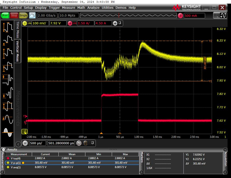The width and height of the screenshot is (231, 178).
Task: Click the Y2 marker label on the grid
Action: [210, 41]
